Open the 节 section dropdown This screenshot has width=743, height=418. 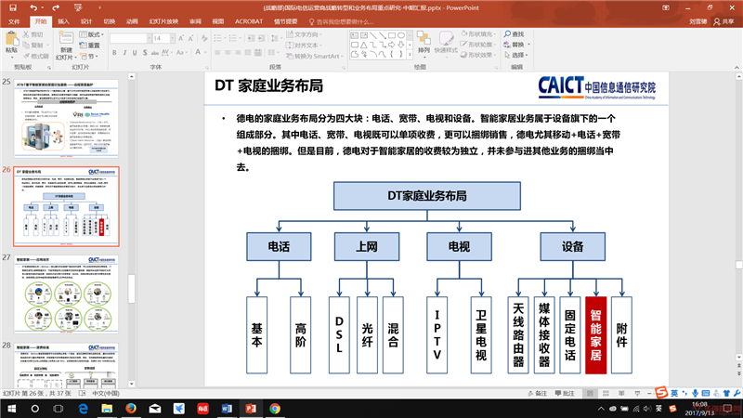tap(89, 57)
